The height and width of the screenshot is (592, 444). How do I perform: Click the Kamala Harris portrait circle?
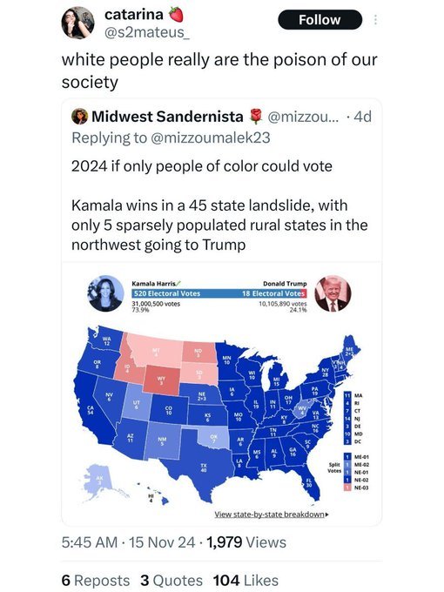pyautogui.click(x=105, y=293)
